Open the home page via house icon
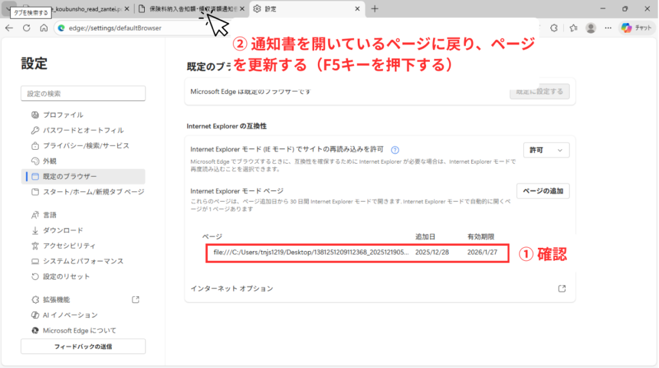The width and height of the screenshot is (659, 368). pyautogui.click(x=44, y=28)
